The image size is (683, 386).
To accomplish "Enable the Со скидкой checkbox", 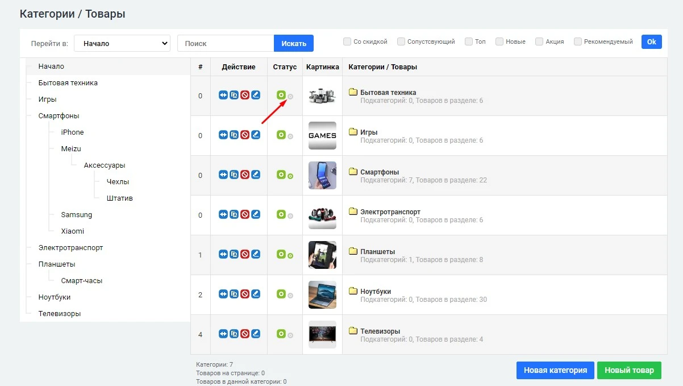I will pyautogui.click(x=347, y=41).
